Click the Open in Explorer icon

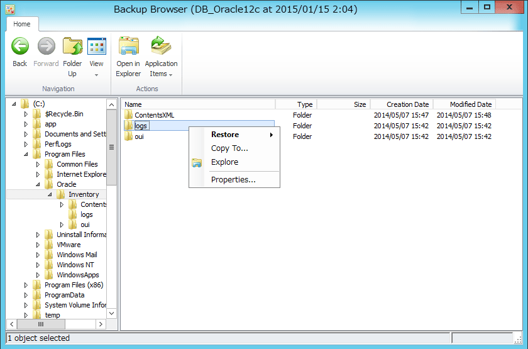coord(128,46)
